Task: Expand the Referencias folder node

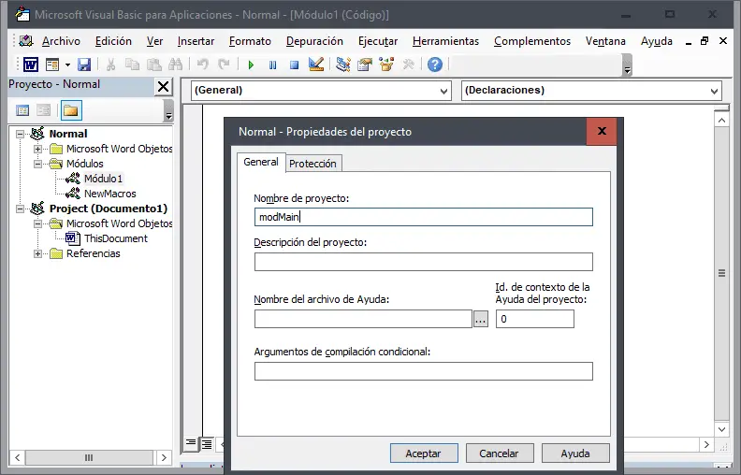Action: point(37,253)
